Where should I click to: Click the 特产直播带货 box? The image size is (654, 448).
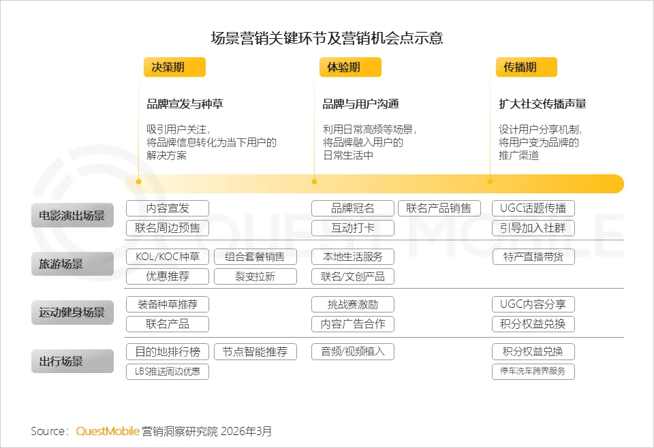tap(533, 257)
